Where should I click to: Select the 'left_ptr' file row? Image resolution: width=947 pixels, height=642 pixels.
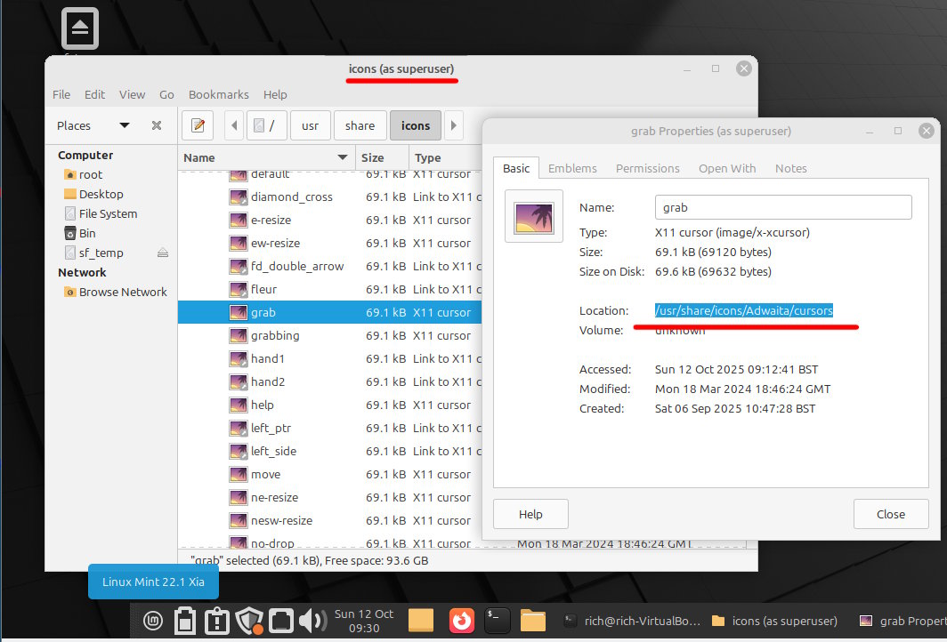click(x=329, y=428)
